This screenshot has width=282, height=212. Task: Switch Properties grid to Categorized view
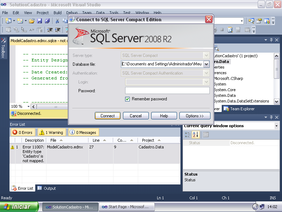188,135
